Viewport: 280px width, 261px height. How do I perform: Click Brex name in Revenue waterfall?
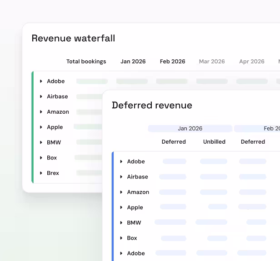pyautogui.click(x=53, y=173)
